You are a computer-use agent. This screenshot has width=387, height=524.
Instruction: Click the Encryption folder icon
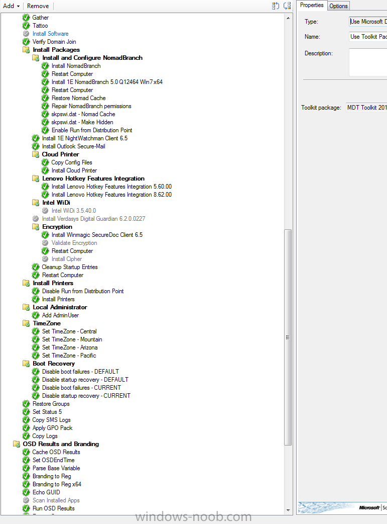[36, 227]
